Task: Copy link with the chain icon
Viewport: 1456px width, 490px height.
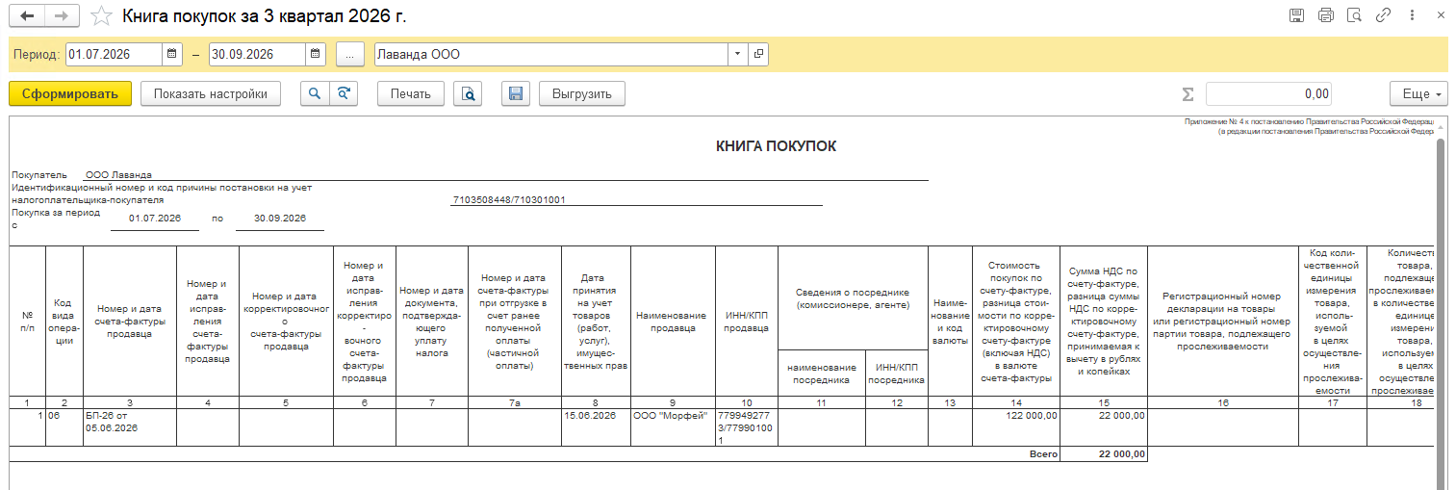Action: [x=1384, y=15]
